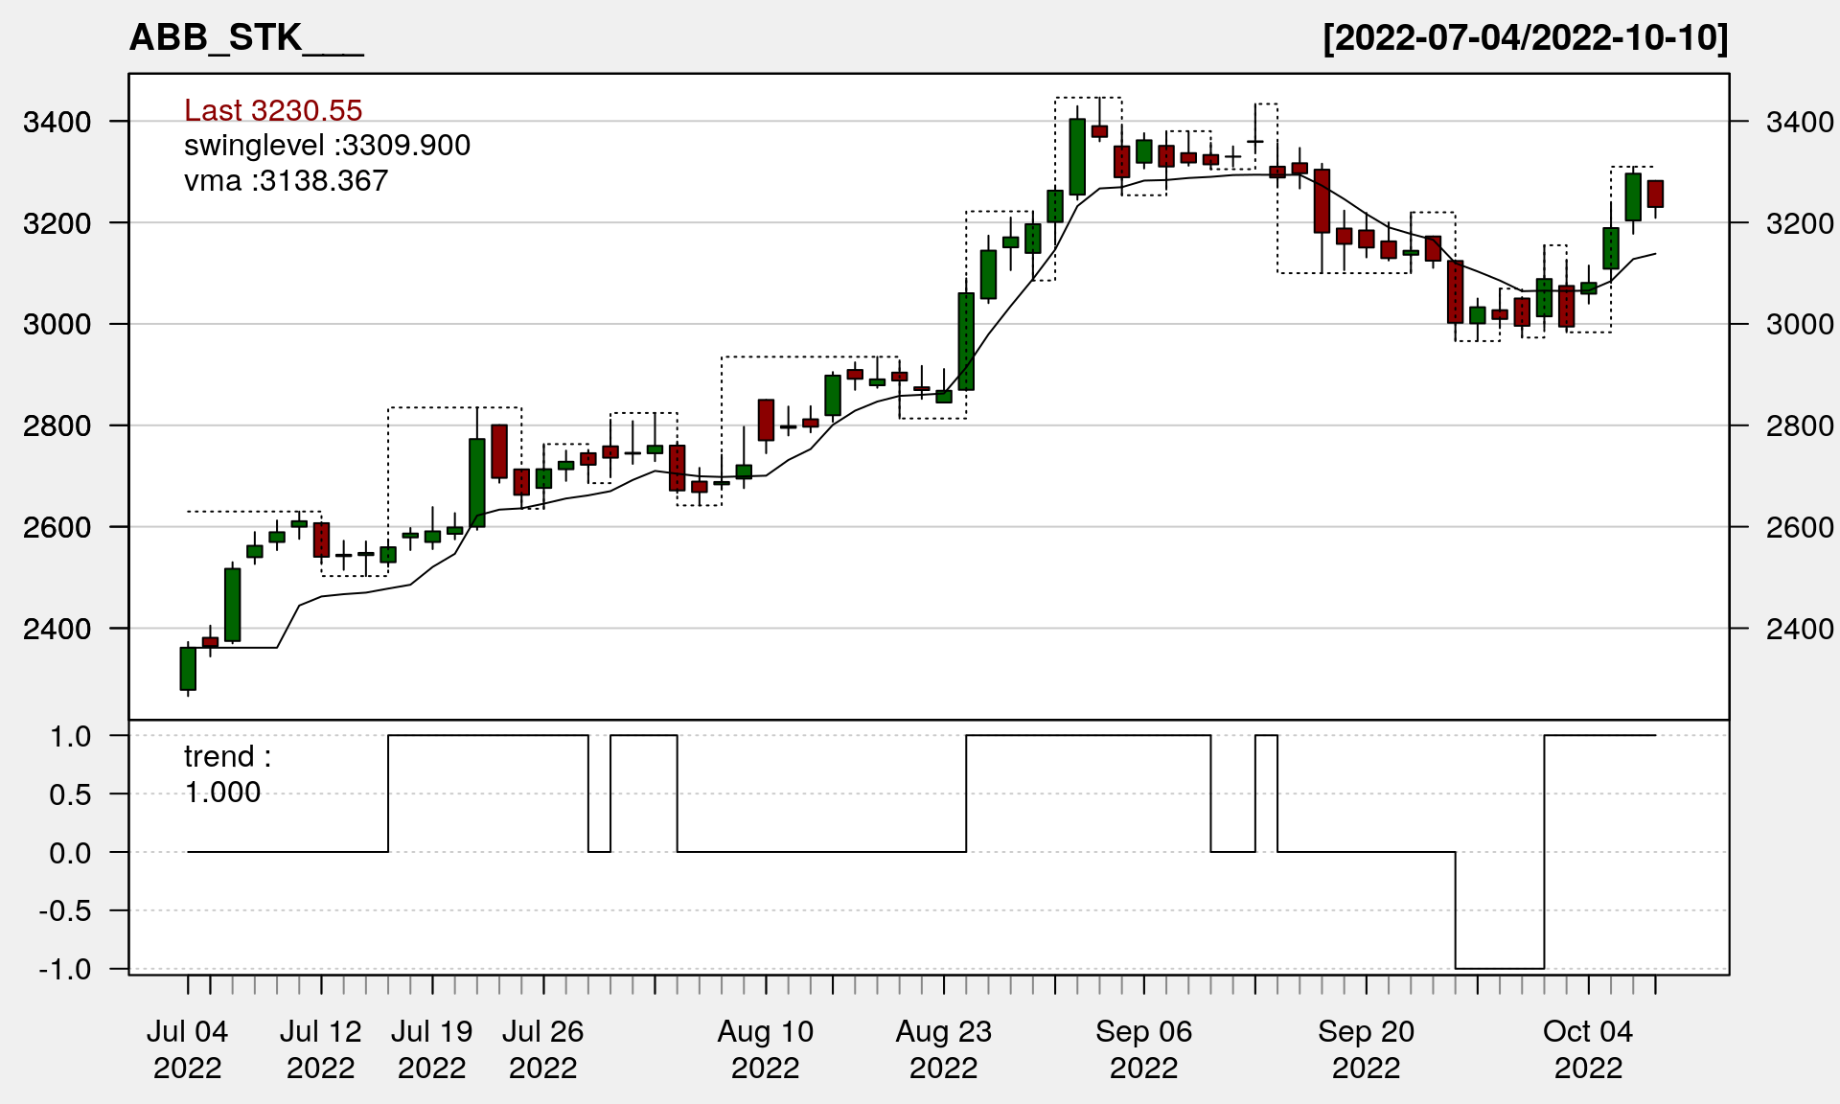
Task: Click the swinglevel 3309.900 label
Action: click(x=327, y=146)
